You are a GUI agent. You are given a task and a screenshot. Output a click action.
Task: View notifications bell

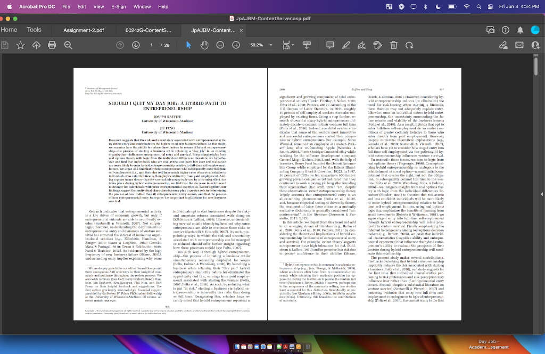tap(520, 30)
